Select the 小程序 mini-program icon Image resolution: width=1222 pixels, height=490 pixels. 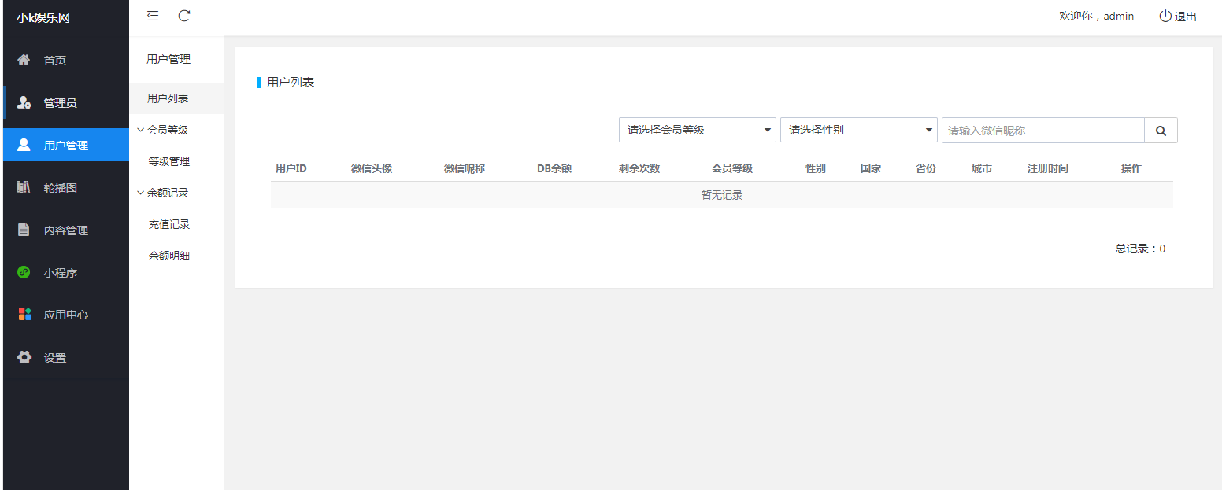24,272
